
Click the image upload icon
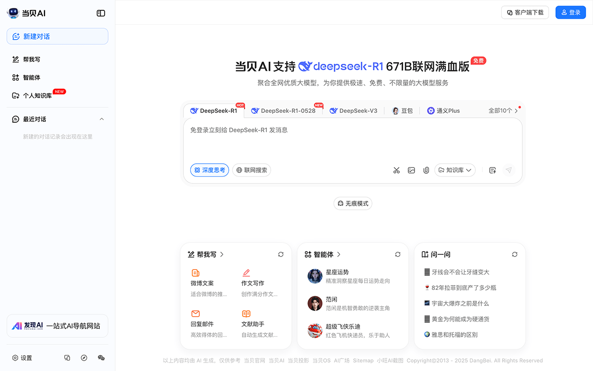coord(411,170)
